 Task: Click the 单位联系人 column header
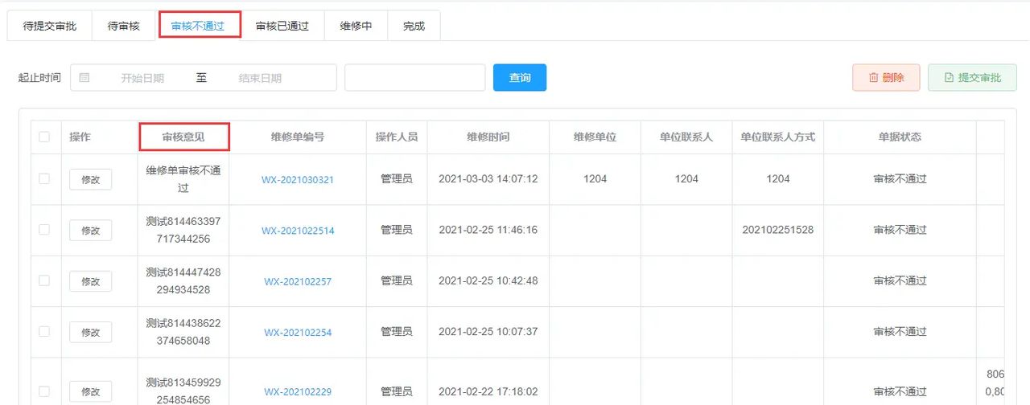click(x=686, y=137)
